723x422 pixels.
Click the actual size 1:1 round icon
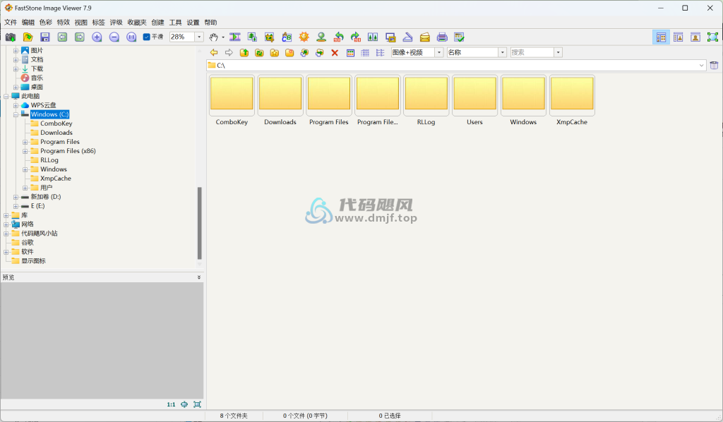131,37
